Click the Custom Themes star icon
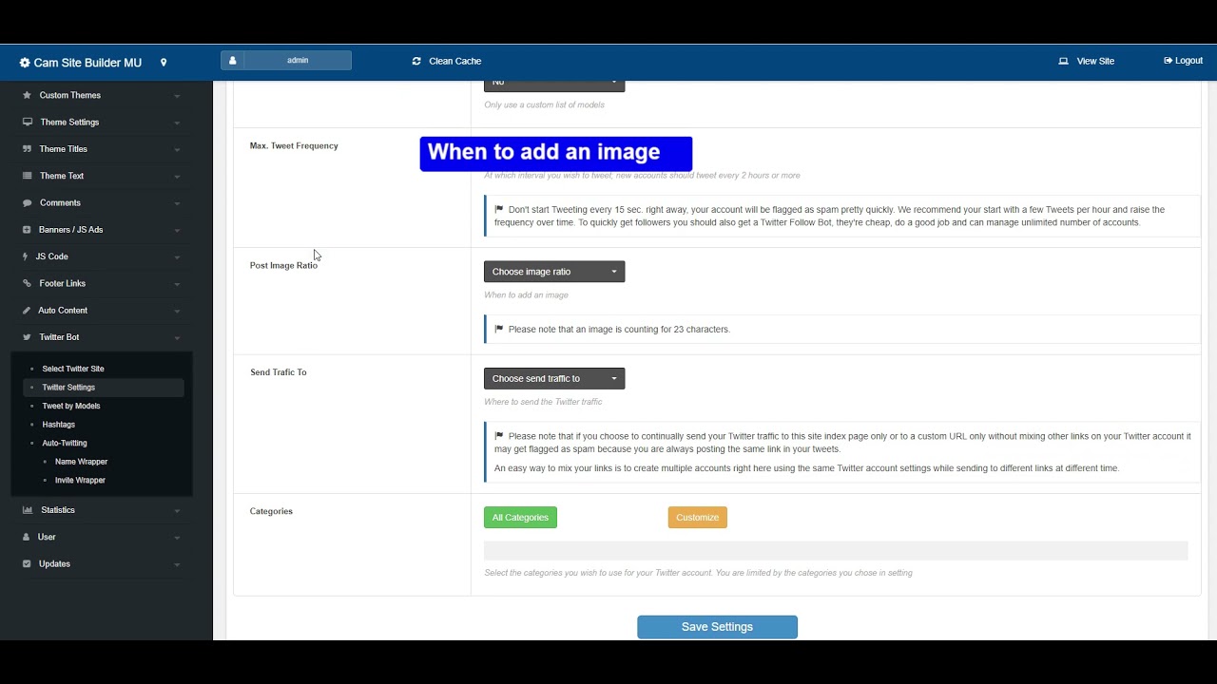Viewport: 1217px width, 684px height. click(28, 95)
